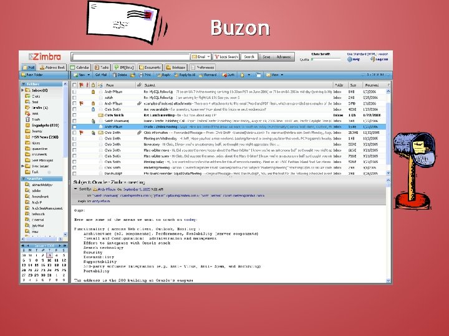
Task: Click the Log Out link
Action: tap(379, 60)
